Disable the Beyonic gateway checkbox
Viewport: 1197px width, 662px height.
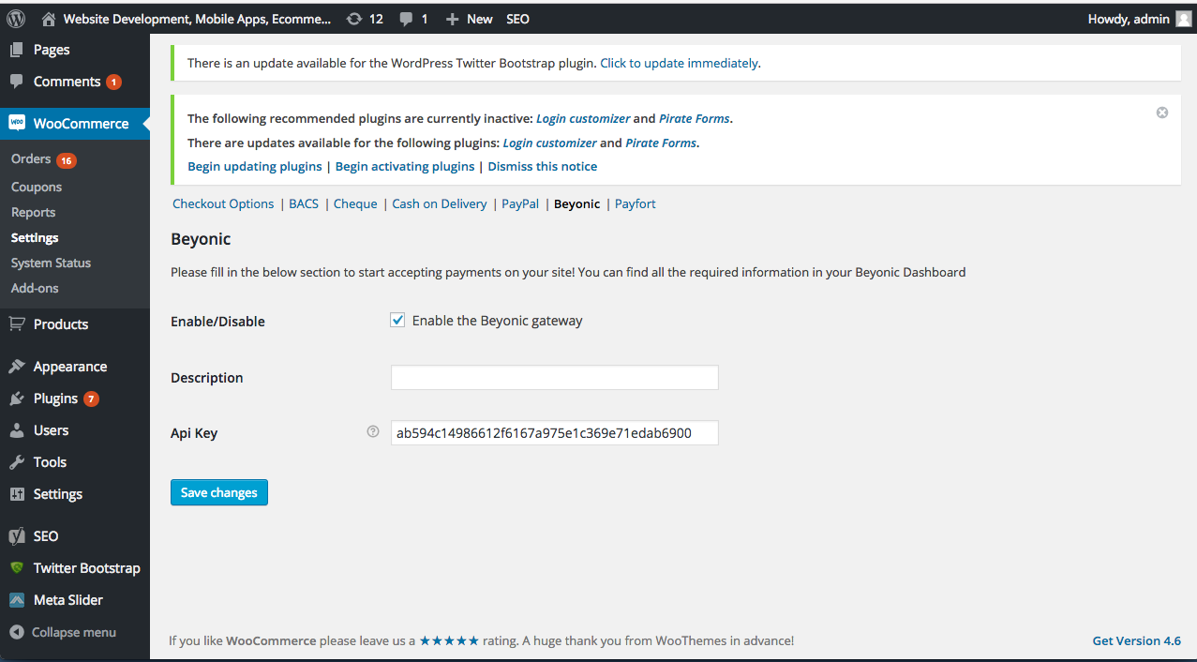point(397,321)
